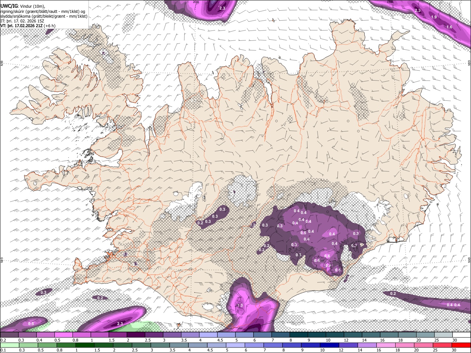
Task: Pick the upper-row legend swatch labeled 4
Action: tap(208, 335)
